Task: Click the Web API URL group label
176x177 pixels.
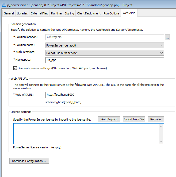Action: (19, 79)
